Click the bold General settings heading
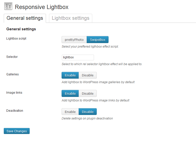Viewport: 196px width, 142px height. pyautogui.click(x=21, y=29)
